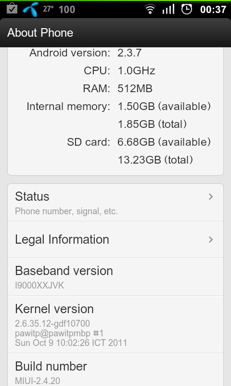
Task: Tap the Kernel version row
Action: [x=115, y=324]
